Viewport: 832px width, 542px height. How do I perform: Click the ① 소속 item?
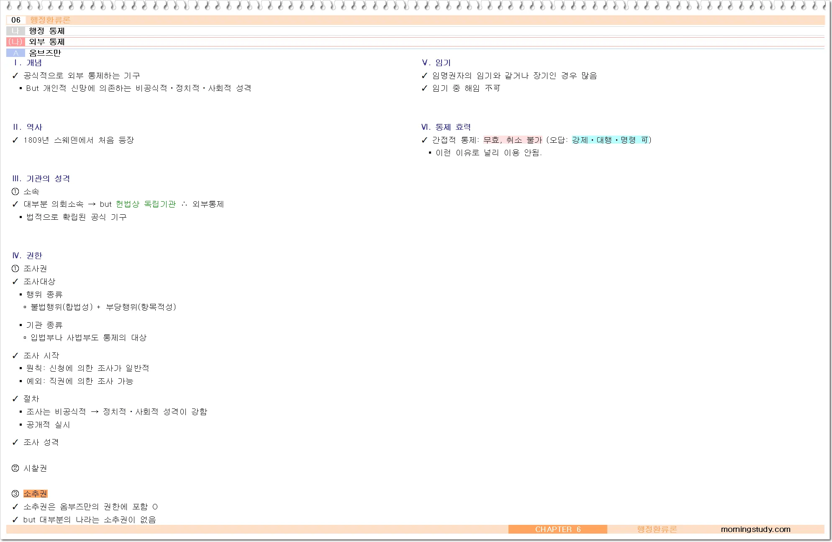point(26,192)
